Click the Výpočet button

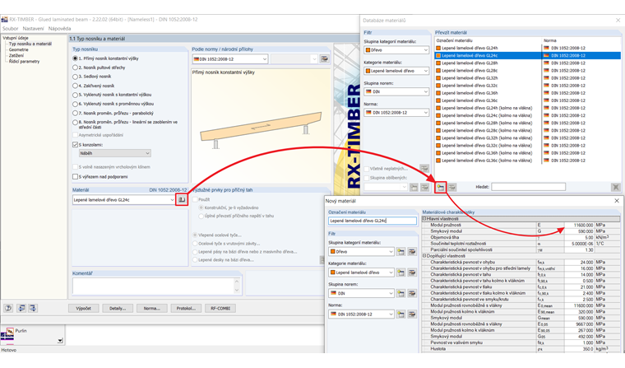pos(83,308)
